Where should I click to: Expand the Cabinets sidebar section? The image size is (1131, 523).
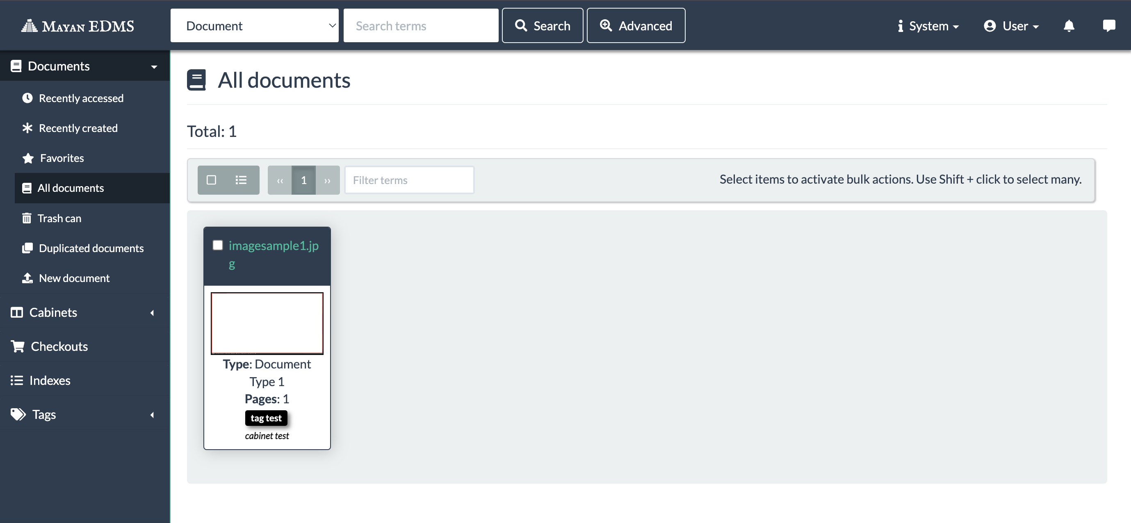tap(53, 312)
